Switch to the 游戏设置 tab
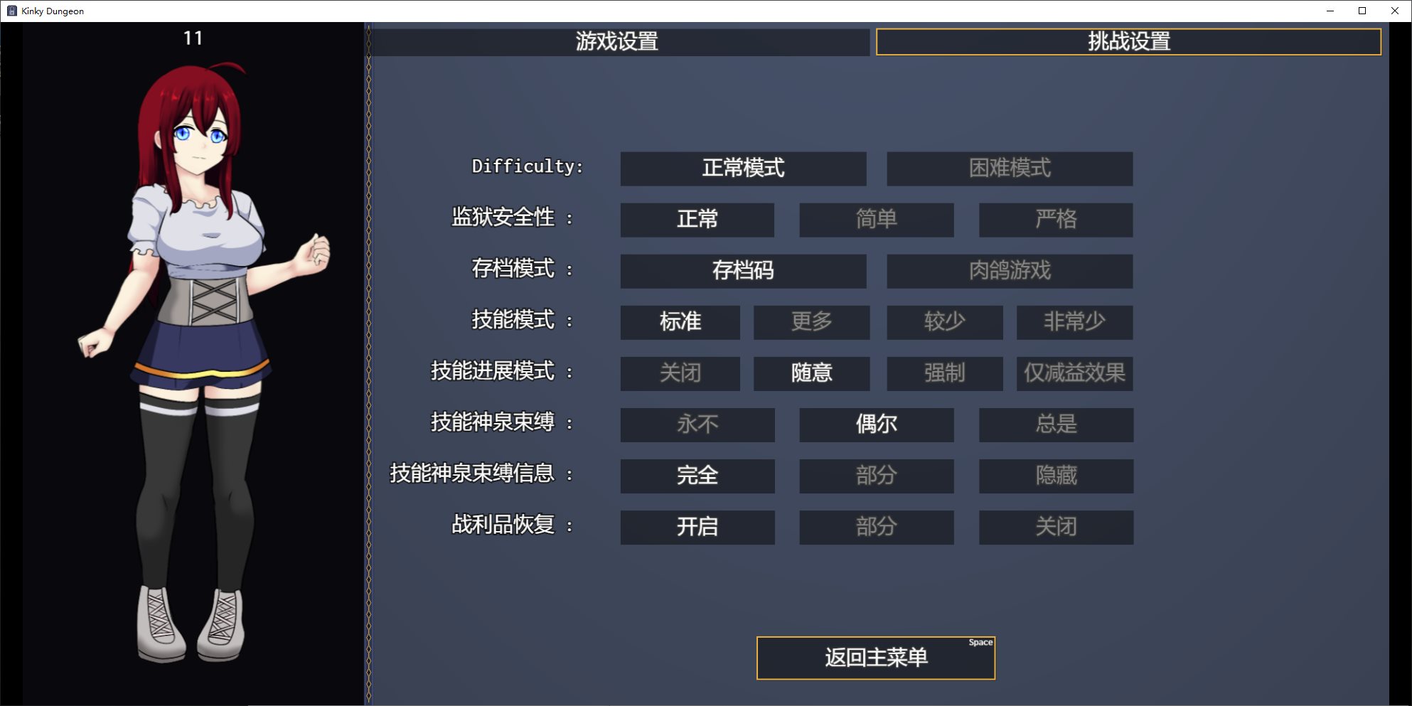This screenshot has height=706, width=1412. (617, 42)
